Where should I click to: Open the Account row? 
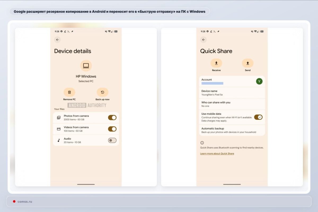232,81
